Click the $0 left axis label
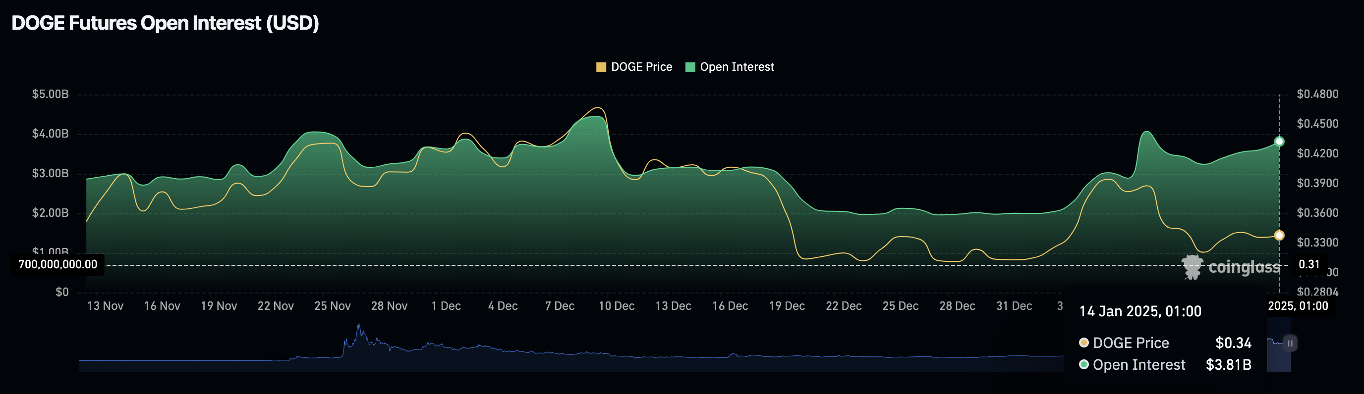 click(x=62, y=292)
